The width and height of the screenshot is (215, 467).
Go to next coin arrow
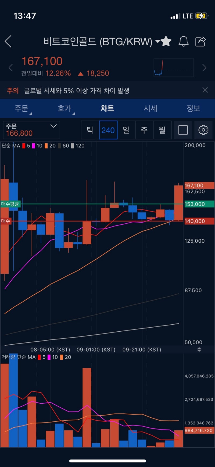tap(204, 68)
